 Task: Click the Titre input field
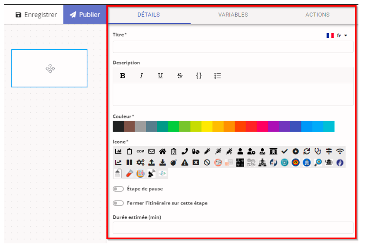pyautogui.click(x=233, y=47)
